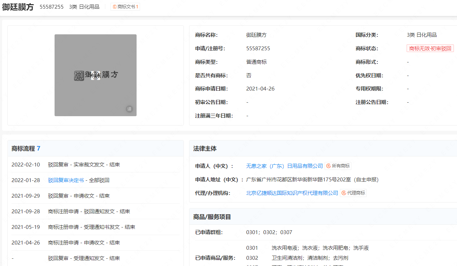Click the 译 translate icon on the image
This screenshot has height=266, width=457.
click(x=129, y=109)
